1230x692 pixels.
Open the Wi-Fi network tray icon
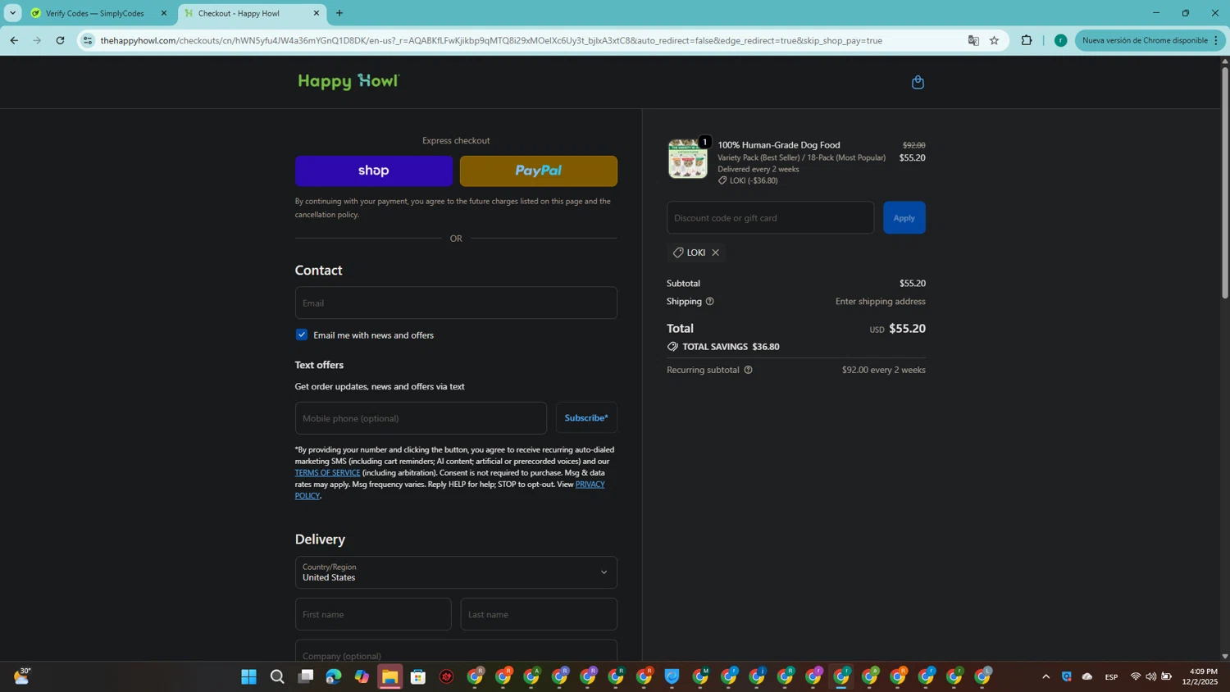[x=1136, y=676]
